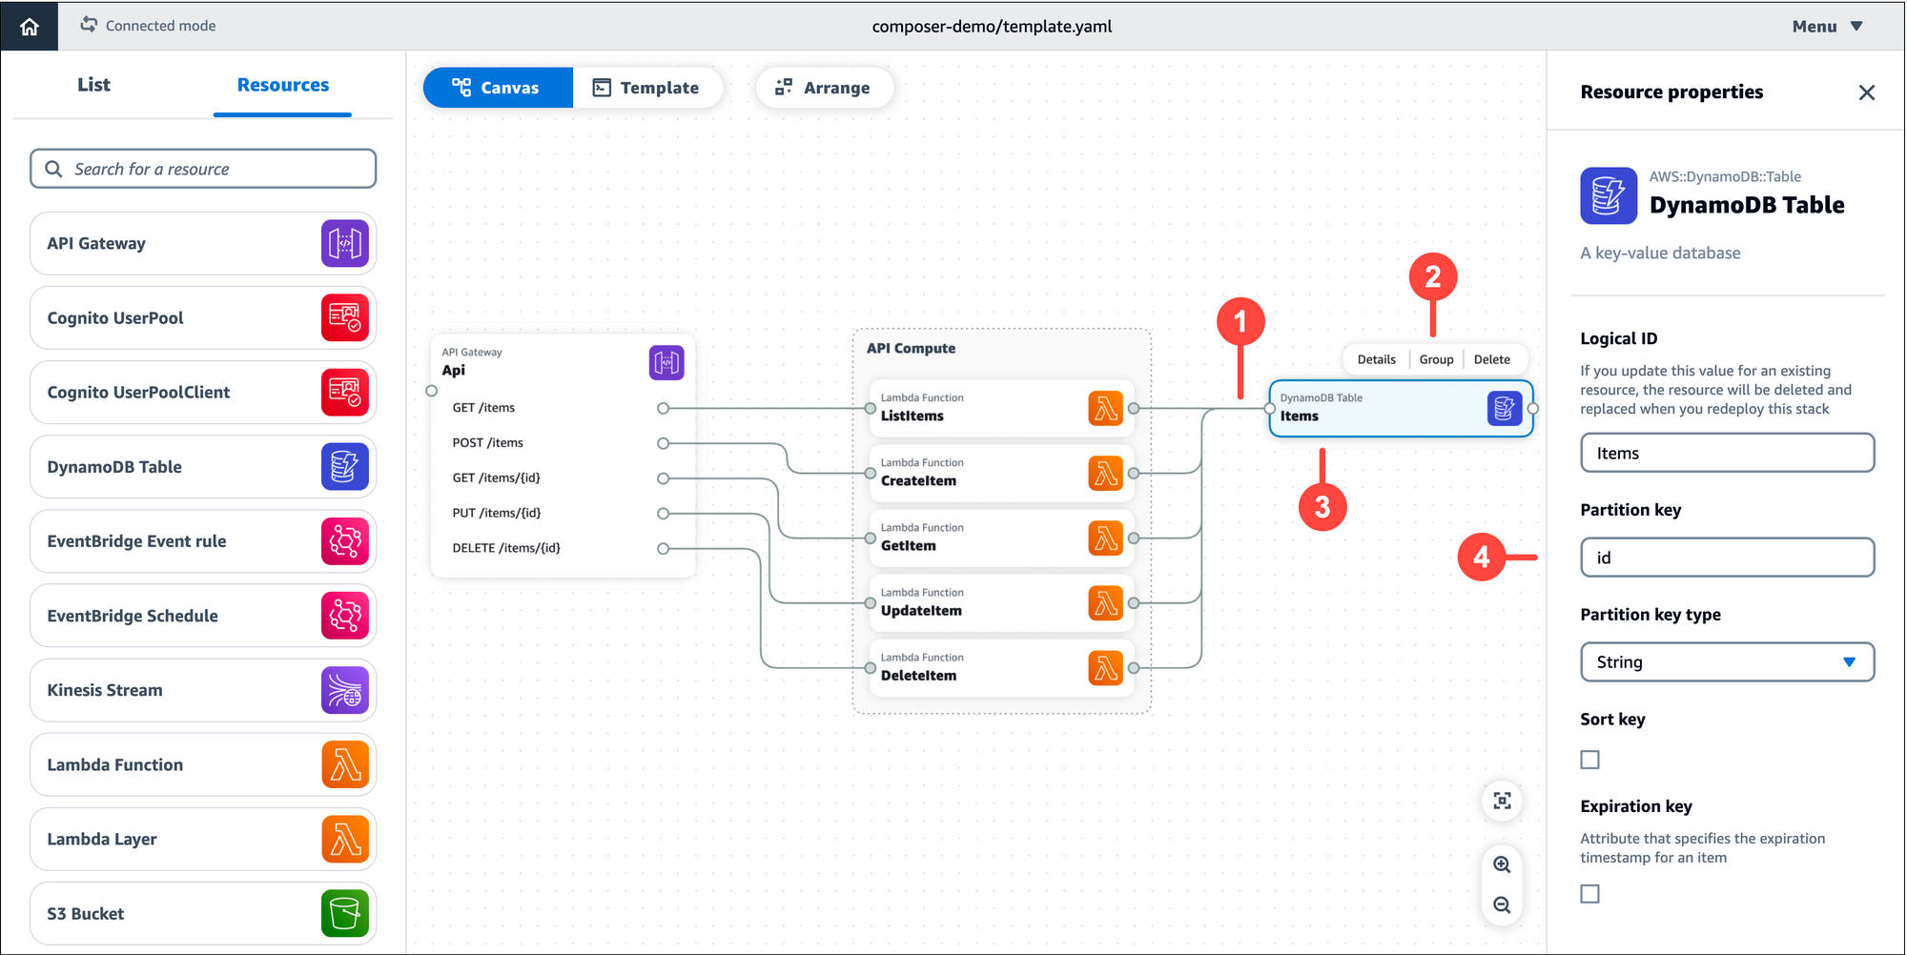The height and width of the screenshot is (955, 1907).
Task: Click Delete on the Items table toolbar
Action: (1491, 359)
